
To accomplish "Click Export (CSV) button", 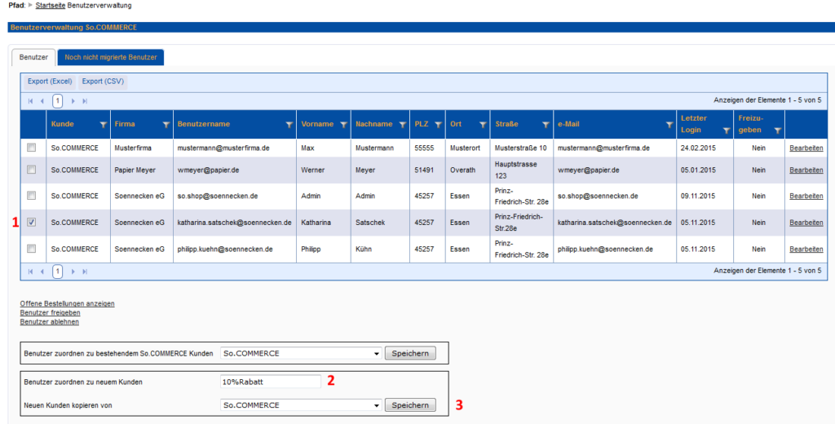I will pyautogui.click(x=103, y=82).
